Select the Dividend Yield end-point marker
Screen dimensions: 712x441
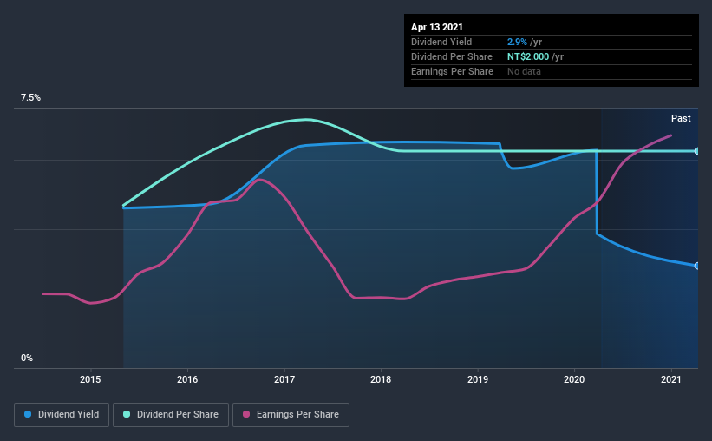tap(696, 266)
